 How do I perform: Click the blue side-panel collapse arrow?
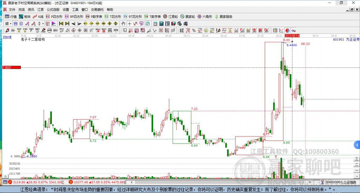tap(357, 145)
